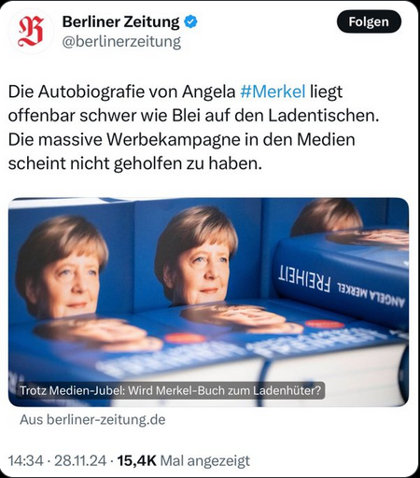Open the Berliner Zeitung red B avatar
Screen dimensions: 420x478
pyautogui.click(x=31, y=32)
